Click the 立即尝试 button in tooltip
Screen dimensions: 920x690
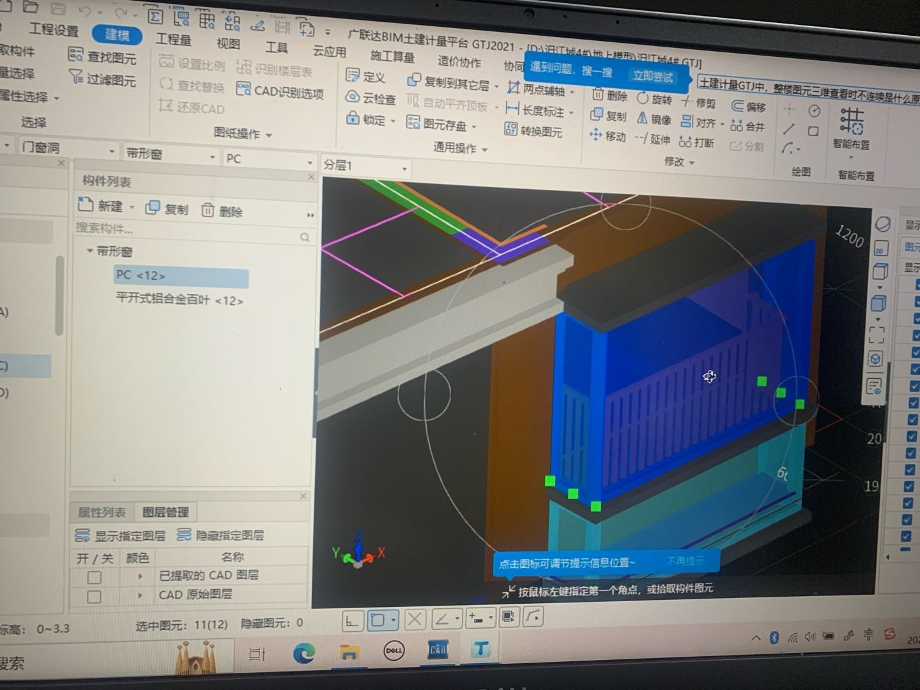652,77
